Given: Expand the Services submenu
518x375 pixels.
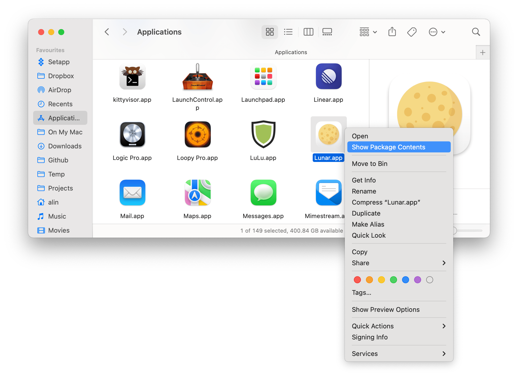Looking at the screenshot, I should coord(399,354).
